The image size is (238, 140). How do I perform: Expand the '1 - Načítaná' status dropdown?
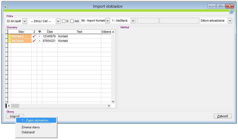[133, 21]
